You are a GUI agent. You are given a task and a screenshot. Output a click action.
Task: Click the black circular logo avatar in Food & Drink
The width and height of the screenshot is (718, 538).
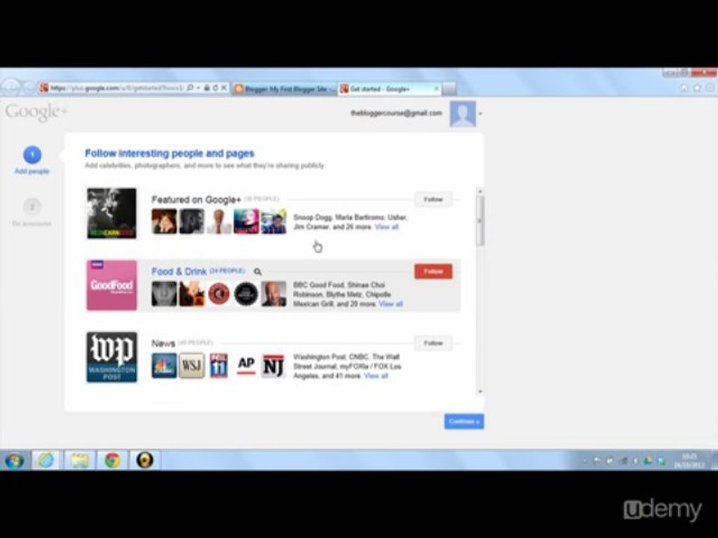point(246,294)
